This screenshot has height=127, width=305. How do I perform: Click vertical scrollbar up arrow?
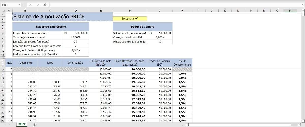tap(303, 11)
